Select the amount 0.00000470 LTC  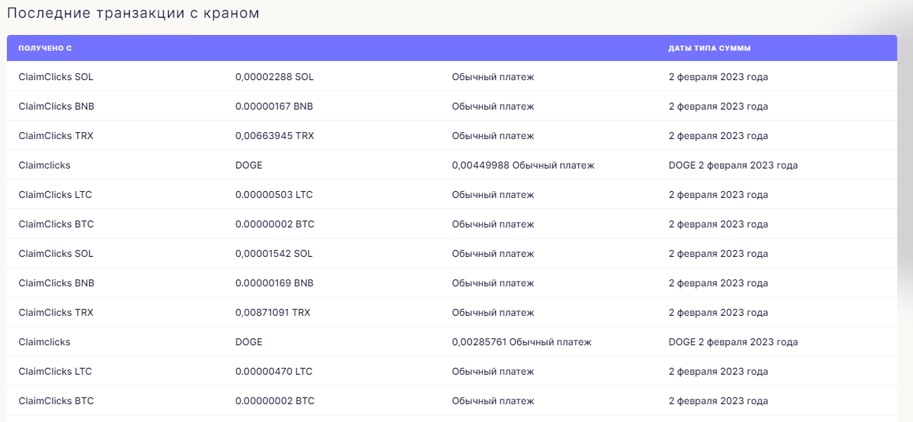[274, 371]
